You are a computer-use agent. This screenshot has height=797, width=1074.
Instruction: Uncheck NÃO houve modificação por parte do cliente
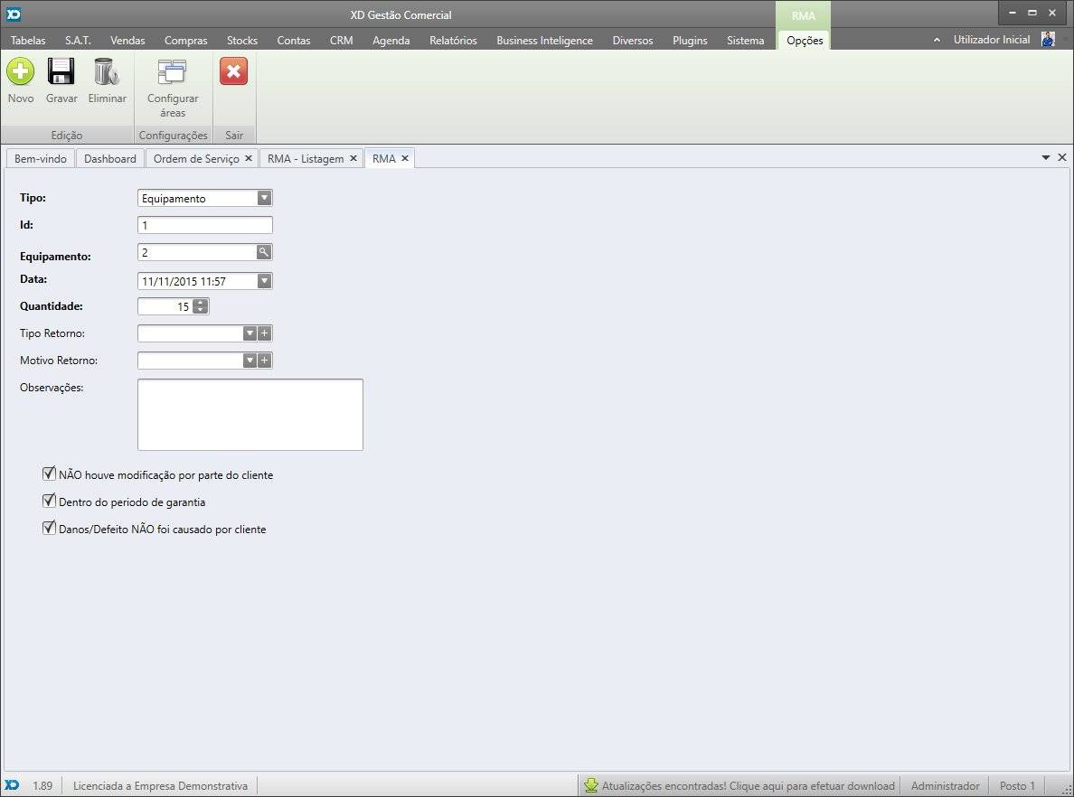[x=50, y=474]
